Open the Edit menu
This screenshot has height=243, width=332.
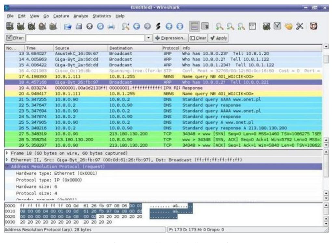coord(21,16)
